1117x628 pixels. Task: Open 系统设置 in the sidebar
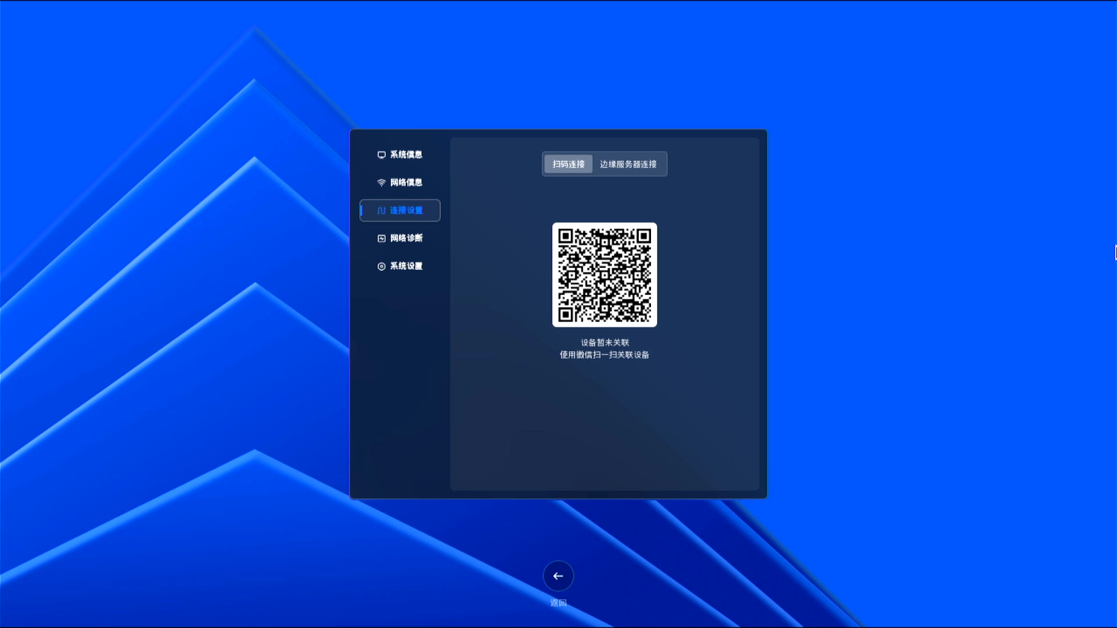400,266
